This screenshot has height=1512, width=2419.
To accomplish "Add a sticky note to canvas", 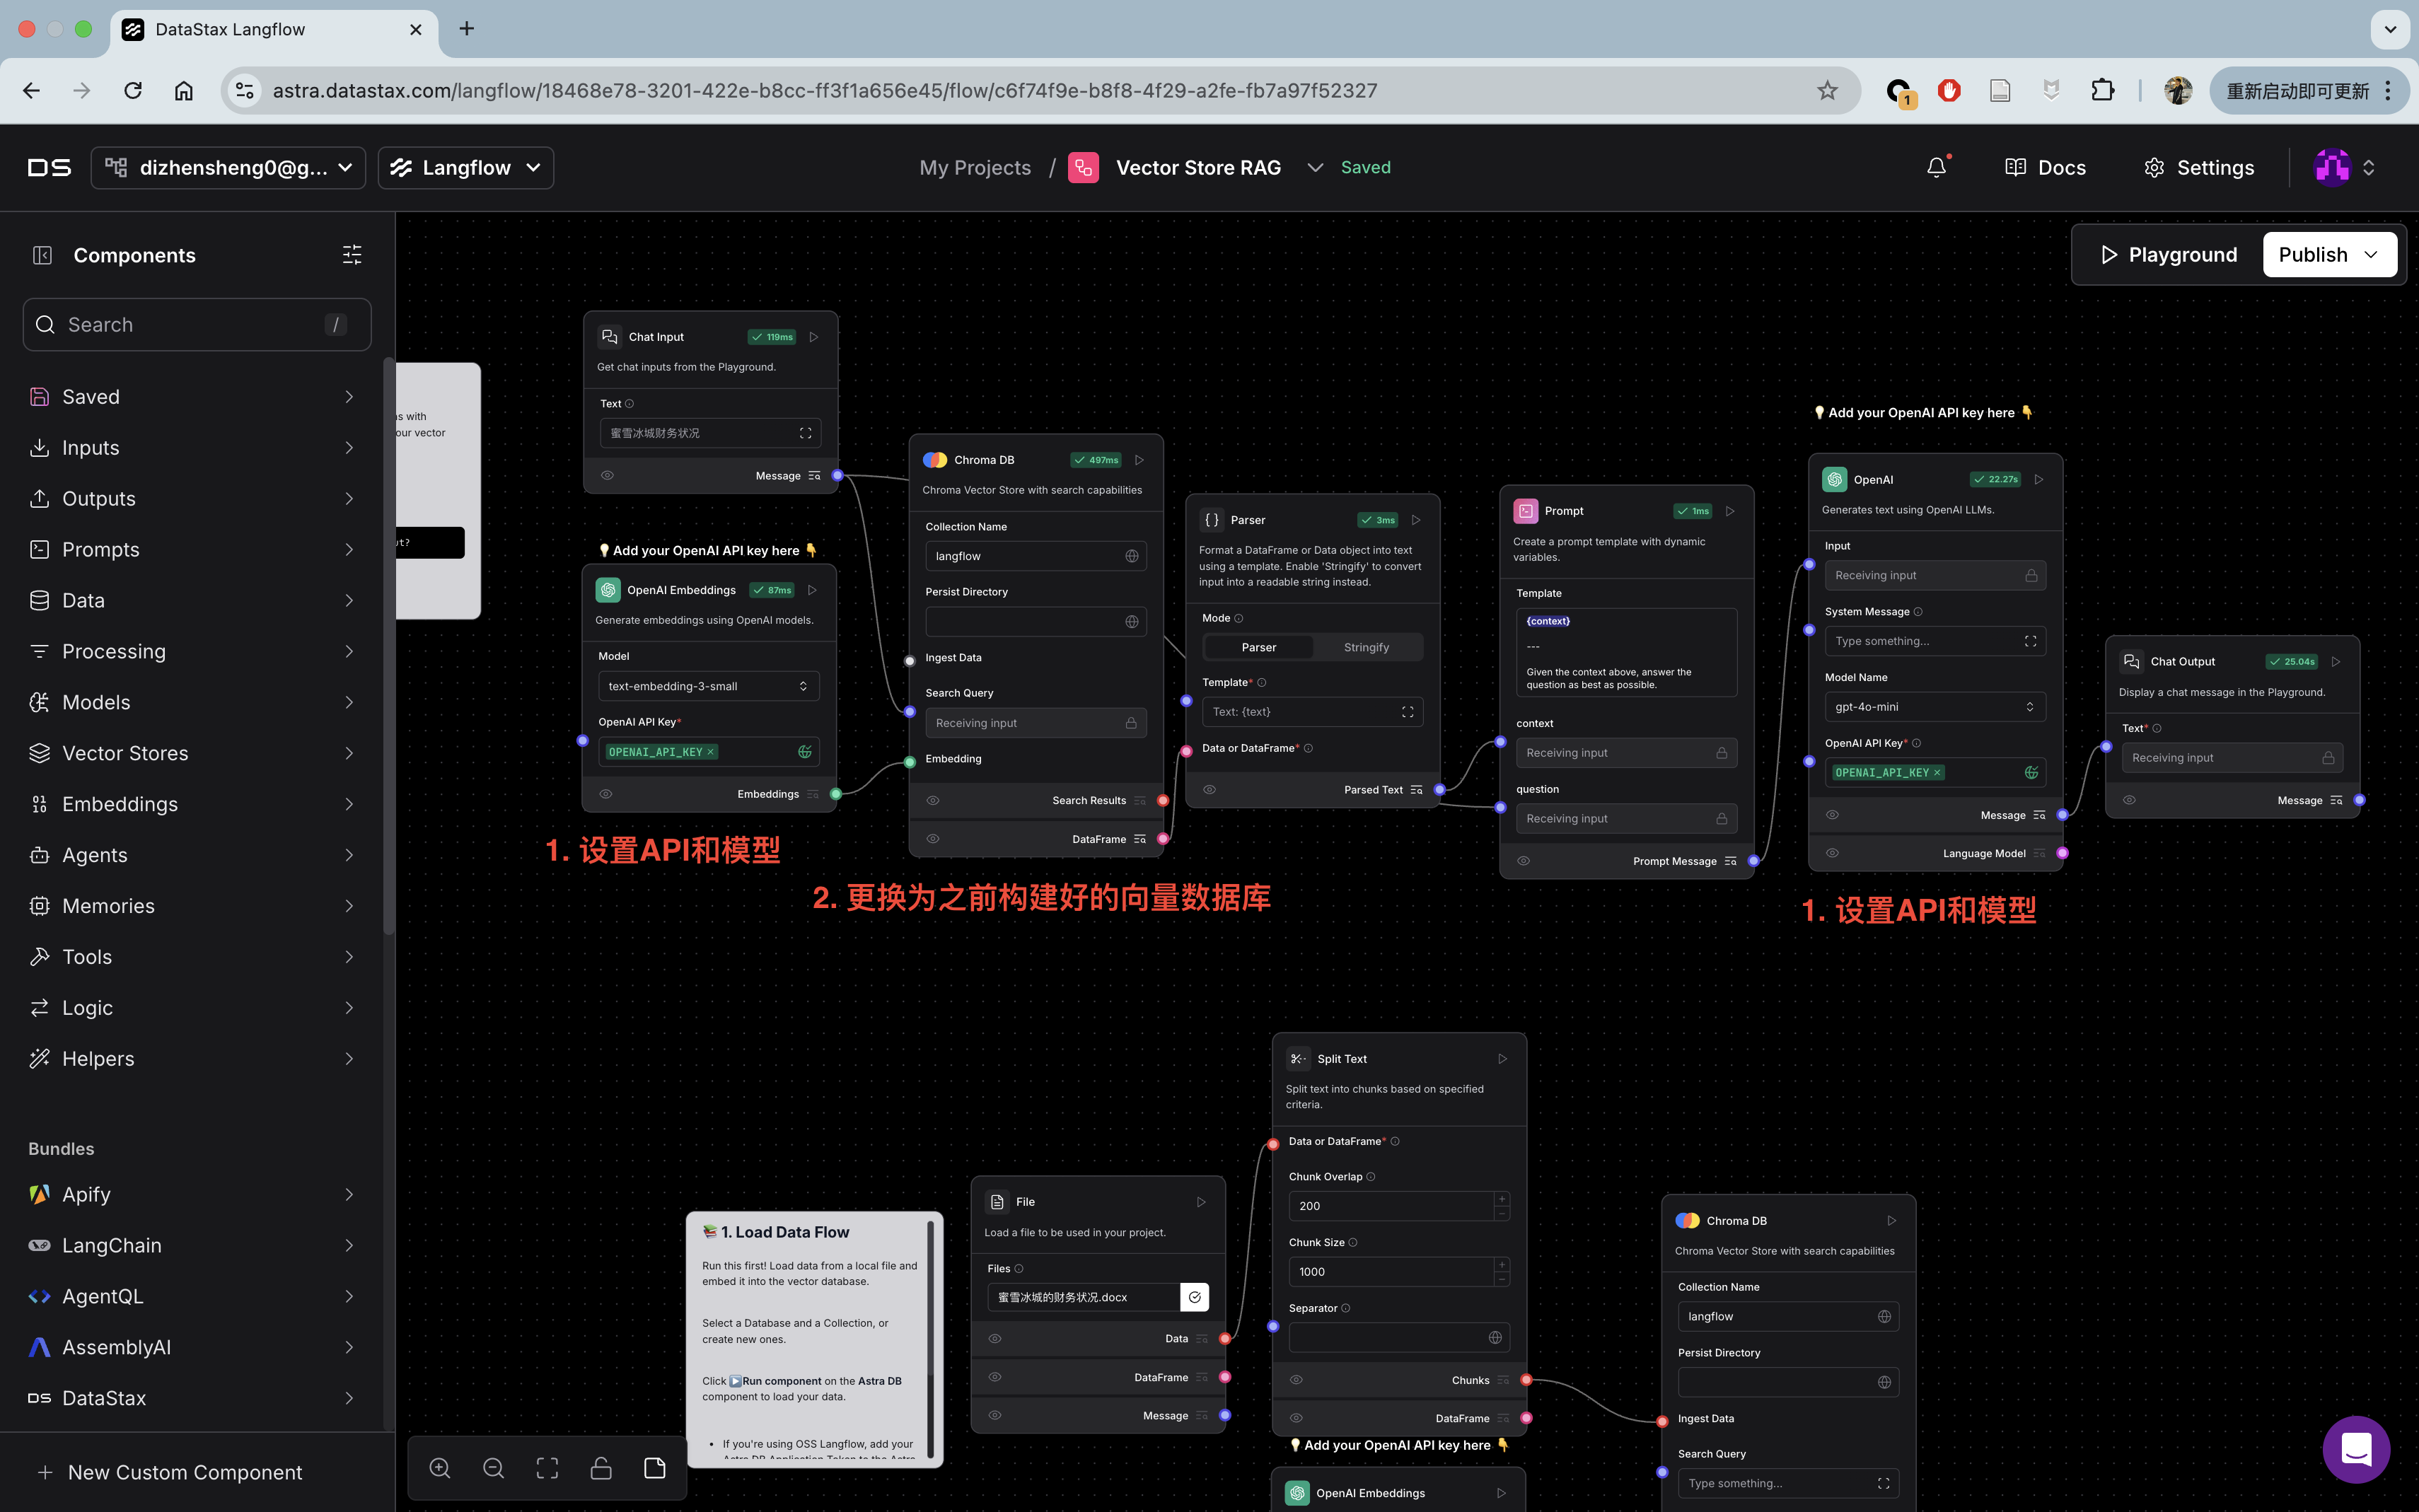I will click(655, 1467).
